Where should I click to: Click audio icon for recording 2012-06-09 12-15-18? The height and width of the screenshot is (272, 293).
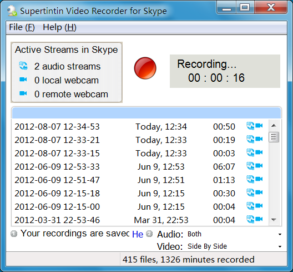(250, 192)
